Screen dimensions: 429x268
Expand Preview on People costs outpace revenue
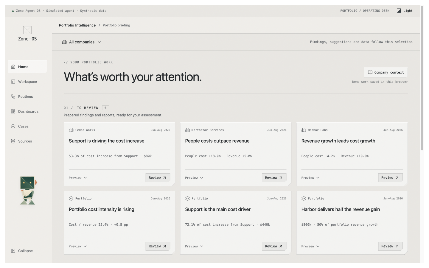[x=194, y=178]
